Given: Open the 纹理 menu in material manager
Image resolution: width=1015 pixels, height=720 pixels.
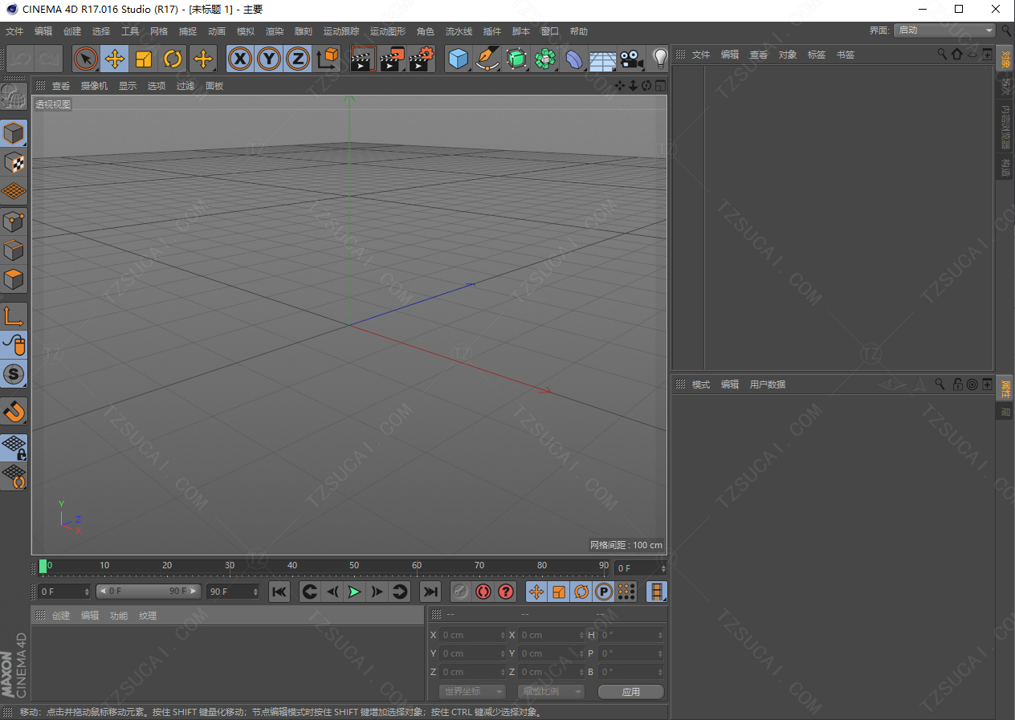Looking at the screenshot, I should (x=148, y=616).
